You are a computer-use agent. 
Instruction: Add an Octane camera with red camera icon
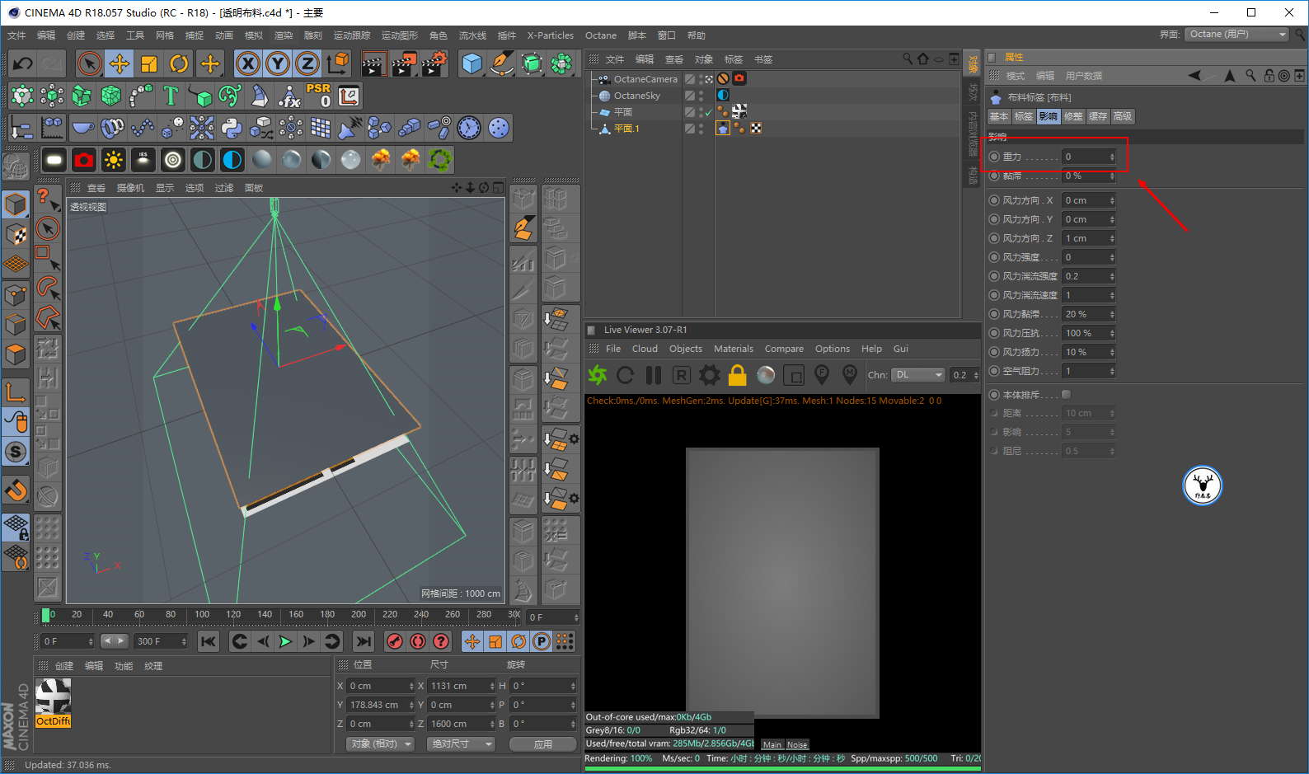click(84, 160)
